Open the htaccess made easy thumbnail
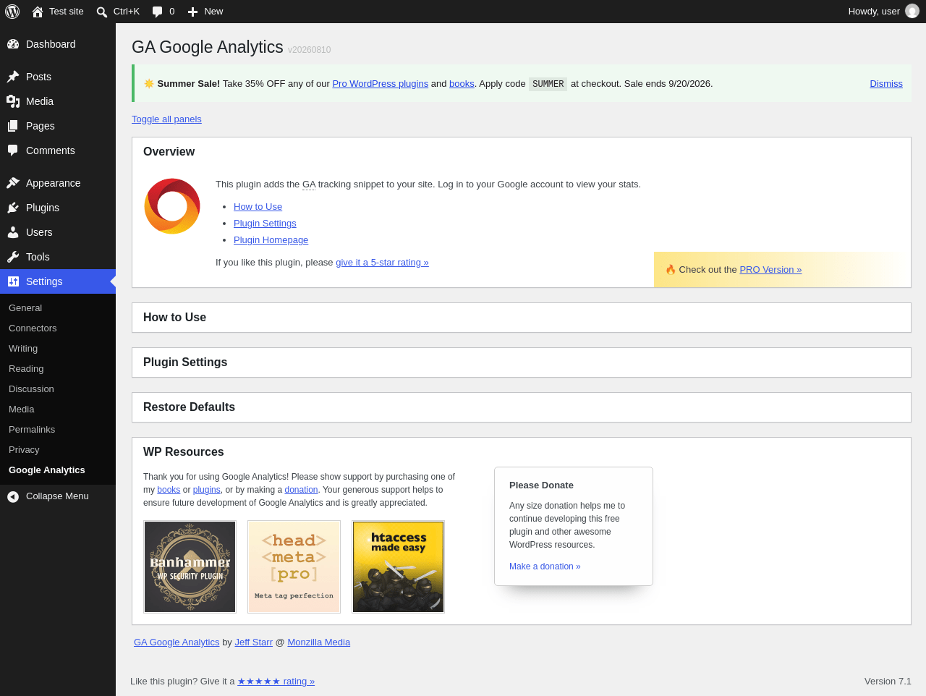Screen dimensions: 926x696 point(399,567)
